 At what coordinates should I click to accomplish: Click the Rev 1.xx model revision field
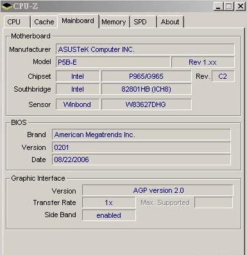pyautogui.click(x=203, y=62)
